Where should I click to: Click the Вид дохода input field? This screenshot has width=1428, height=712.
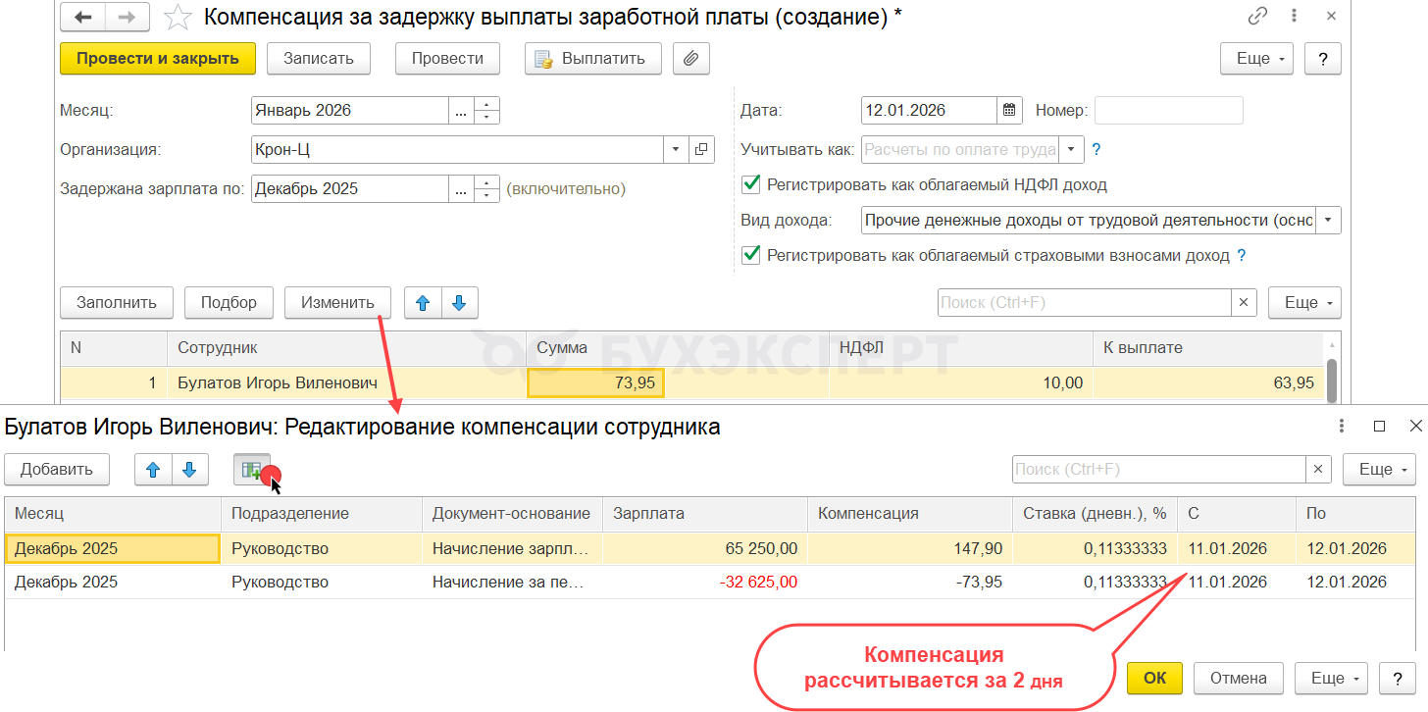(x=1089, y=221)
